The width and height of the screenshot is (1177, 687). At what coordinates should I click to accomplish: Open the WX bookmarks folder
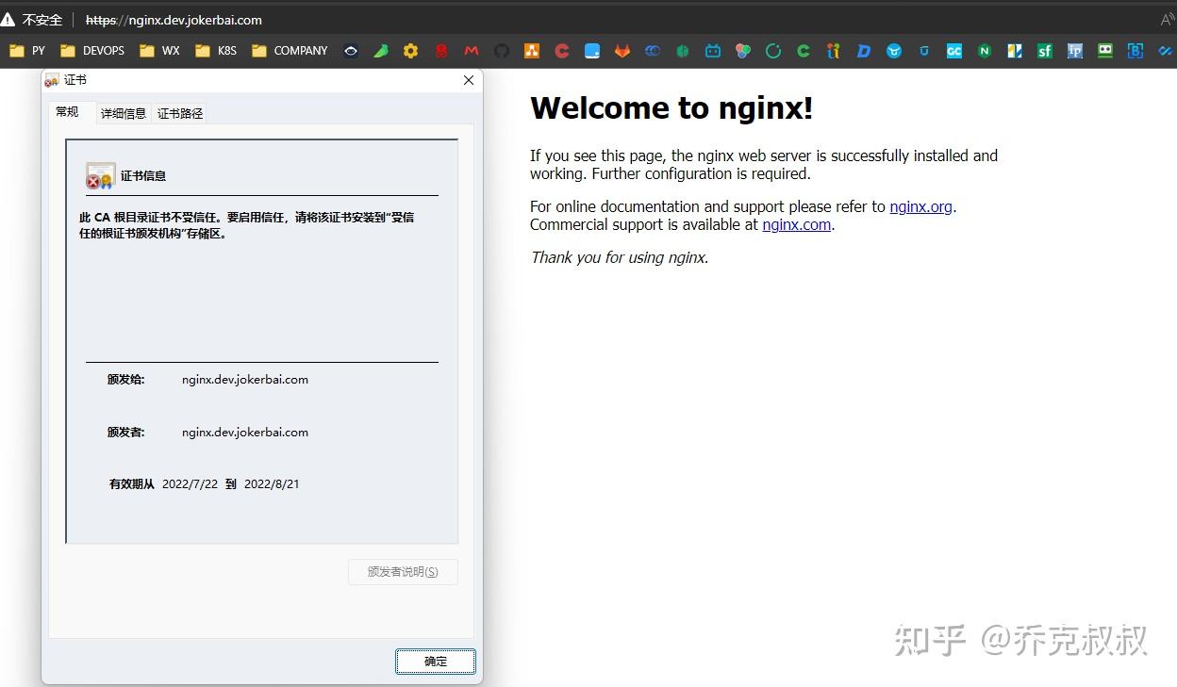(159, 51)
